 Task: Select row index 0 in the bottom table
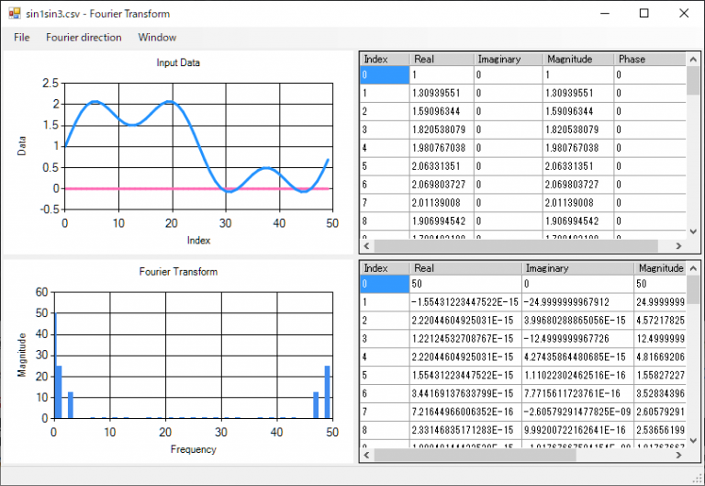pyautogui.click(x=384, y=286)
